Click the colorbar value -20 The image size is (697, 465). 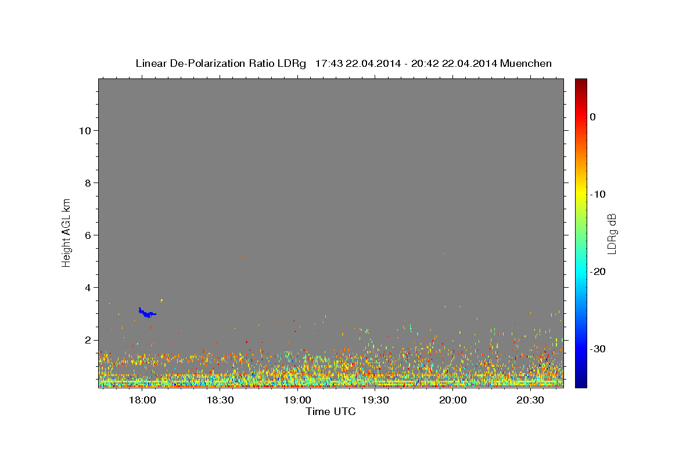tap(598, 271)
